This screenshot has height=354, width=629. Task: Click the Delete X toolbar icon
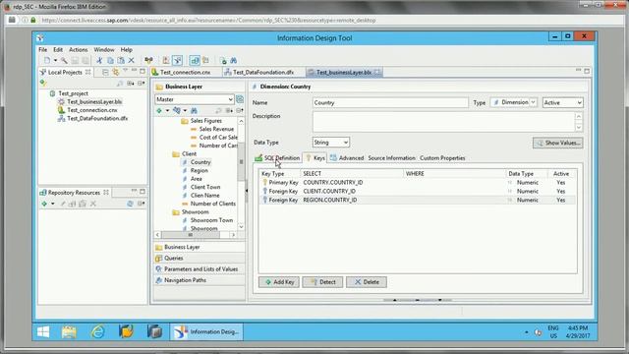131,61
